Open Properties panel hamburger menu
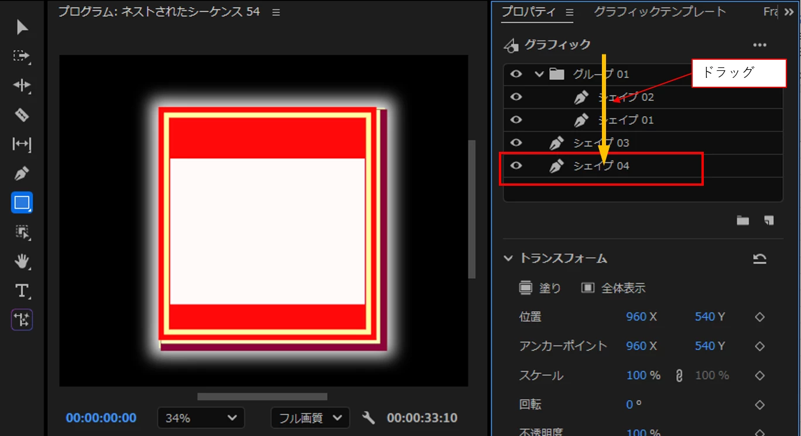This screenshot has width=801, height=436. (569, 12)
